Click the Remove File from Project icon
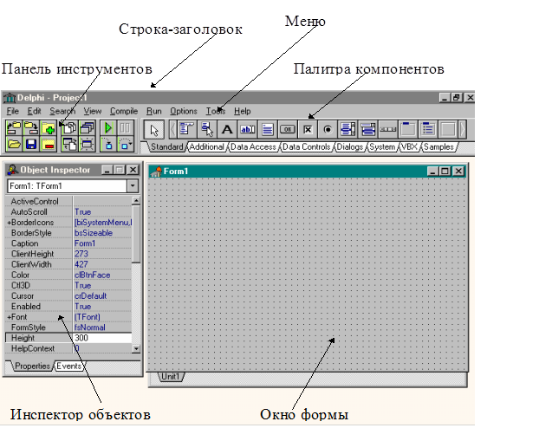Image resolution: width=539 pixels, height=441 pixels. click(x=49, y=145)
